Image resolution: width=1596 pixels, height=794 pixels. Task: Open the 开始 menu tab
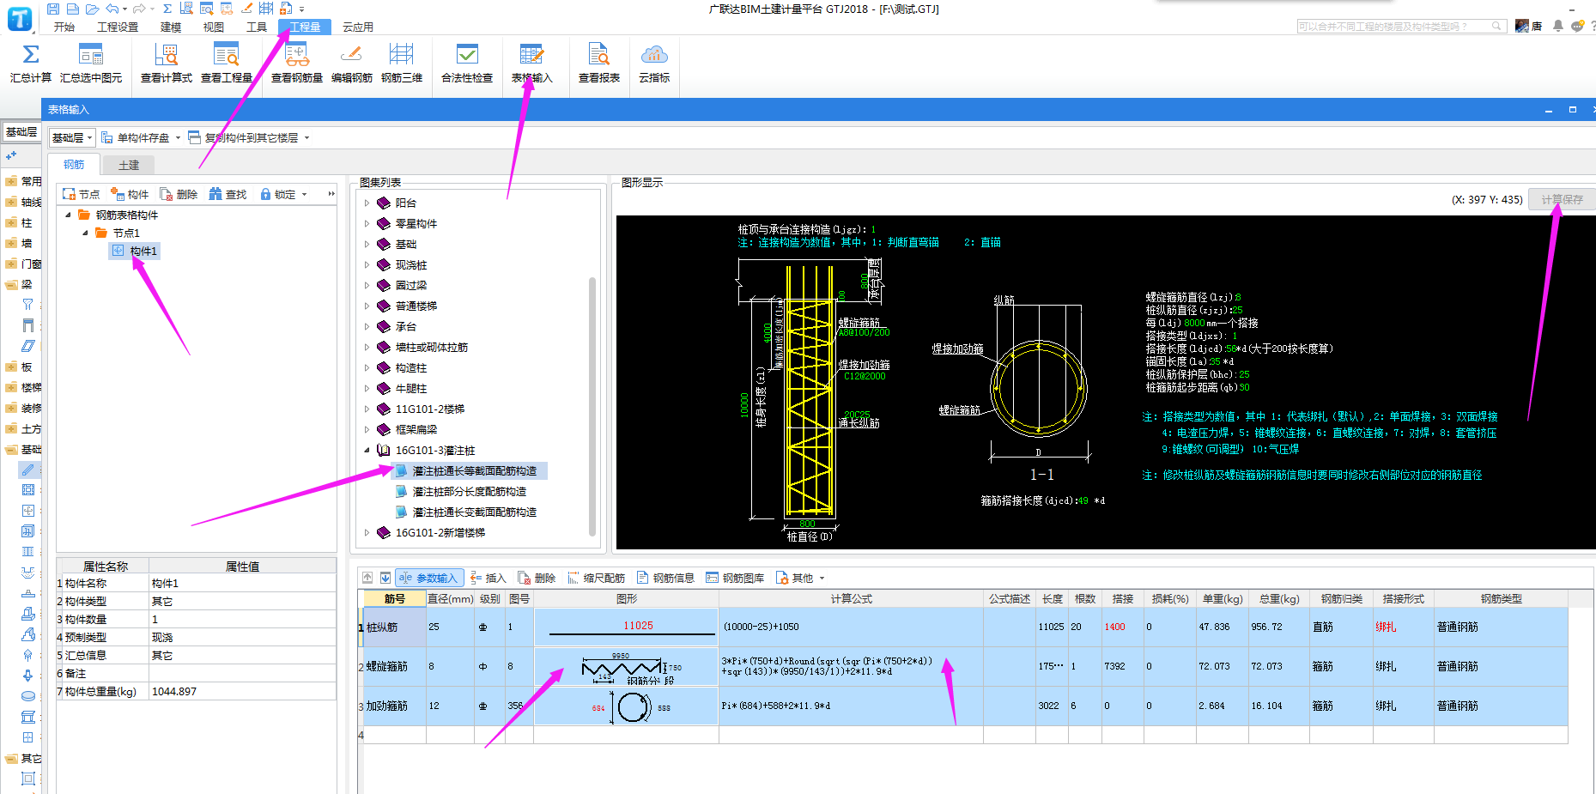[x=64, y=27]
